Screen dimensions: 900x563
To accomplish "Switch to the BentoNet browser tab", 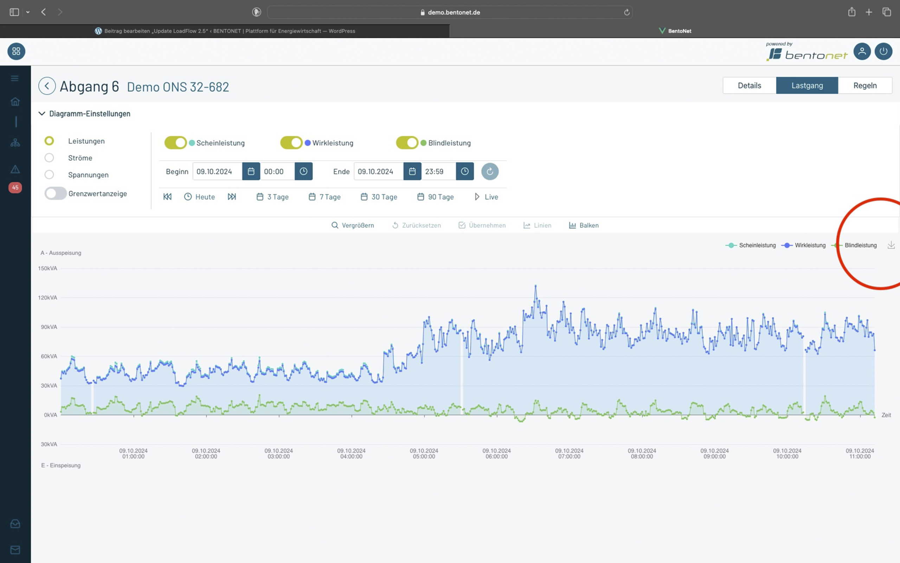I will click(675, 31).
